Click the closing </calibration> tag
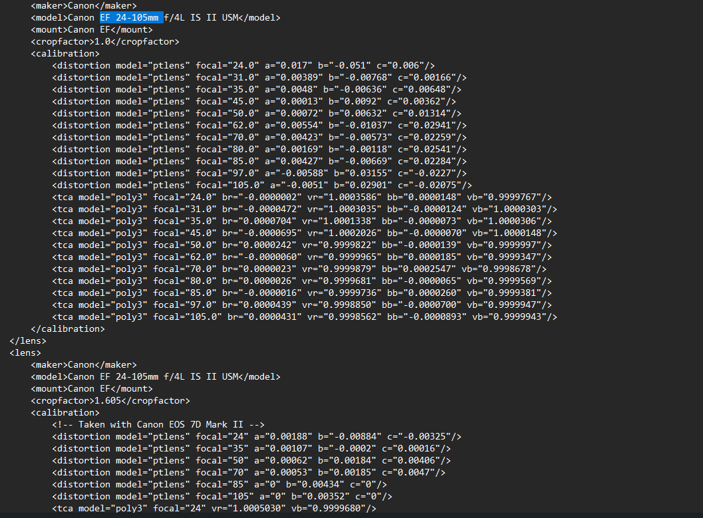Screen dimensions: 703x518 (x=68, y=328)
